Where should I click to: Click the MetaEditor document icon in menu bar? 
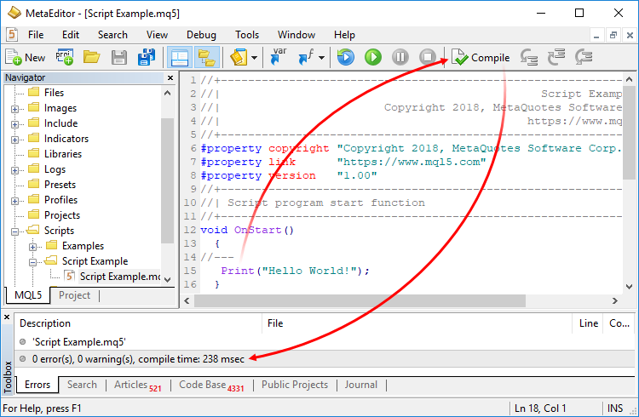12,35
